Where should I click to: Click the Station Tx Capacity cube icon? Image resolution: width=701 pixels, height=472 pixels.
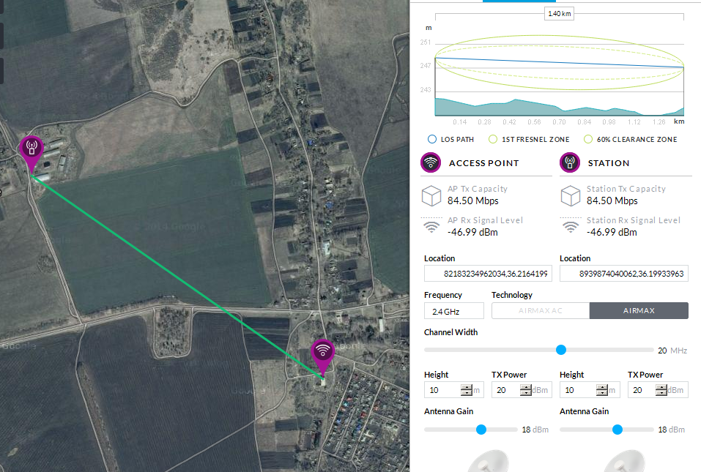[x=571, y=195]
